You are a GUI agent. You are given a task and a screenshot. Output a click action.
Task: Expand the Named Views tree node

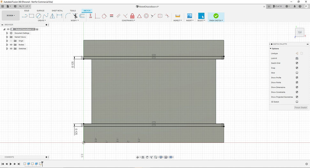coord(7,37)
